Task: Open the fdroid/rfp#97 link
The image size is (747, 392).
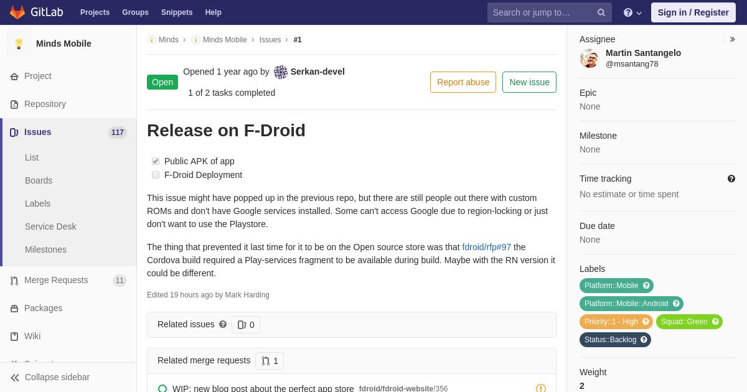Action: point(487,247)
